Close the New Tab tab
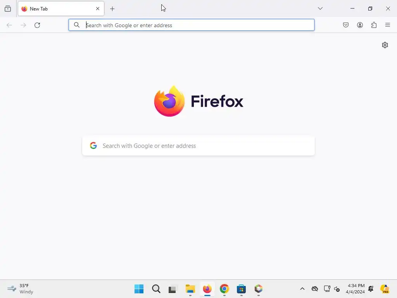 pos(98,9)
